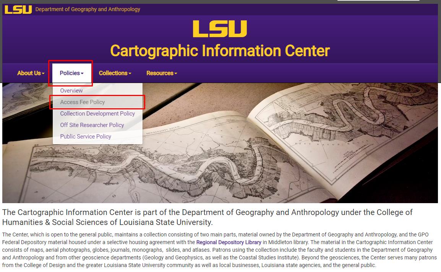
Task: Expand the About Us dropdown menu
Action: [x=31, y=73]
